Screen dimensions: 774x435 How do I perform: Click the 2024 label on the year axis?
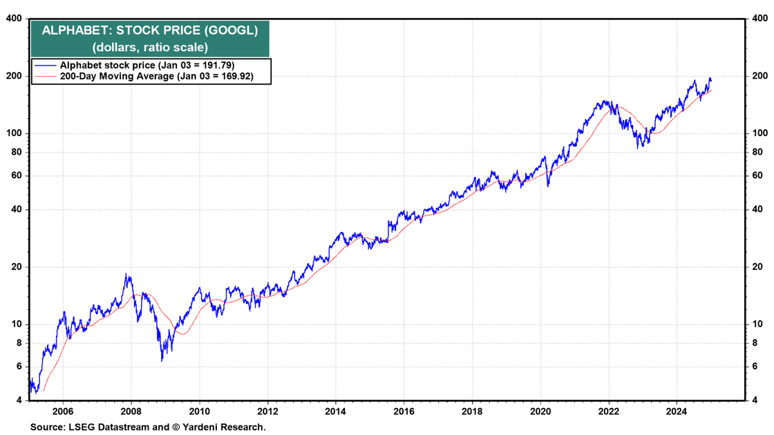click(677, 412)
